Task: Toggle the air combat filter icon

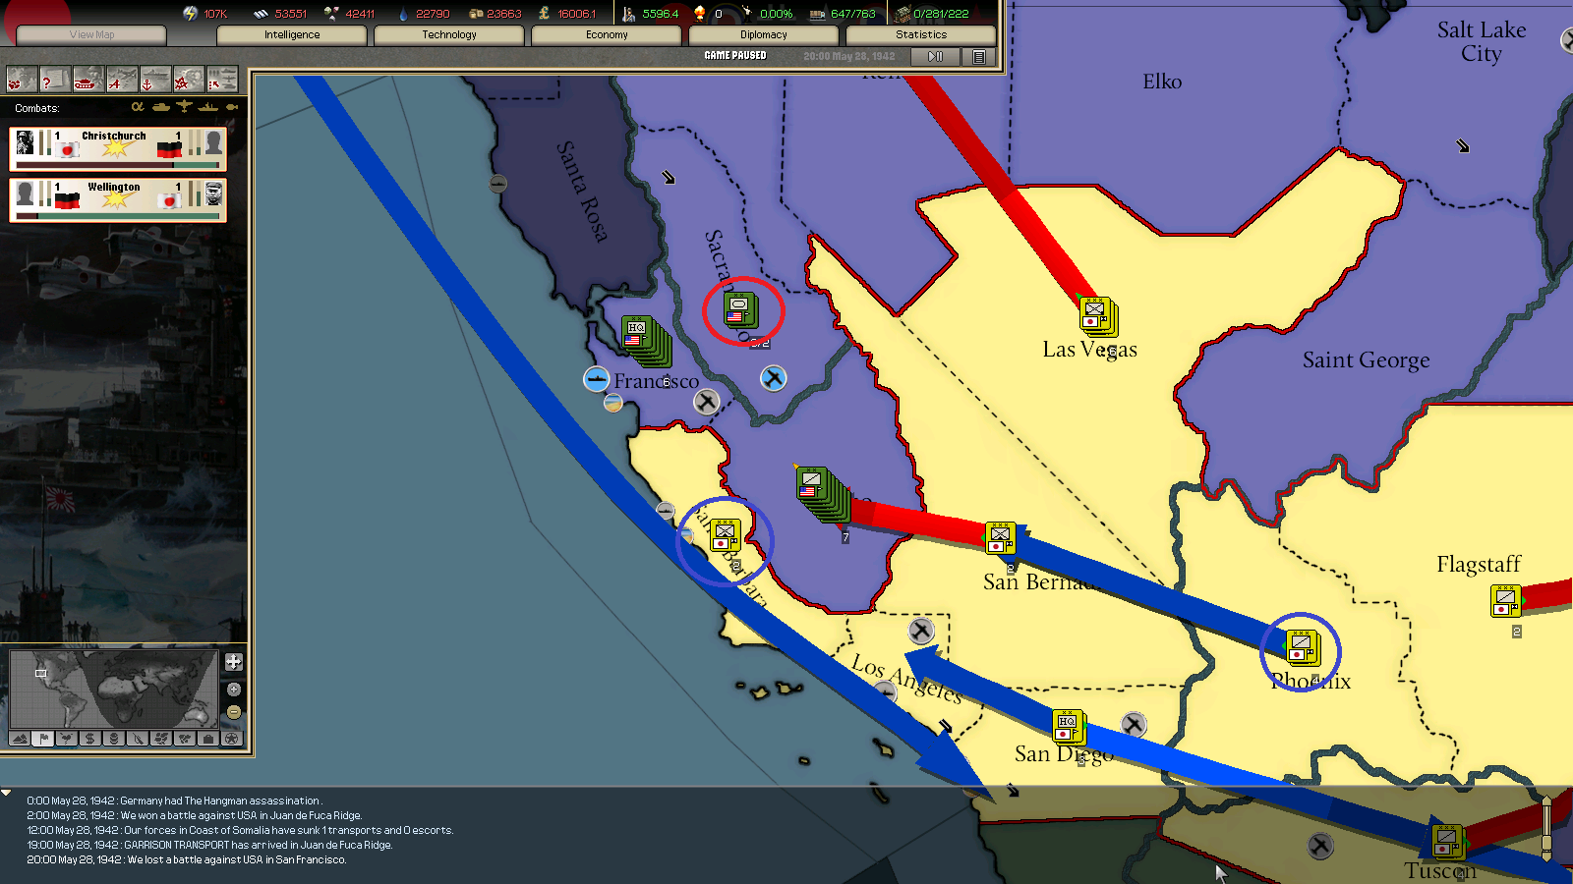Action: tap(184, 107)
